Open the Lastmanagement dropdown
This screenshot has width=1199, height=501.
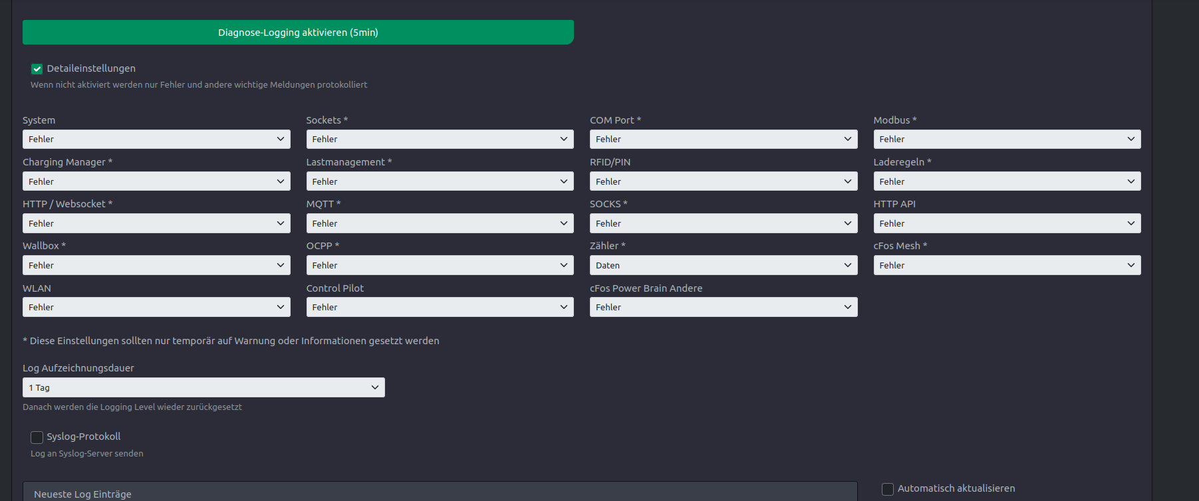440,181
